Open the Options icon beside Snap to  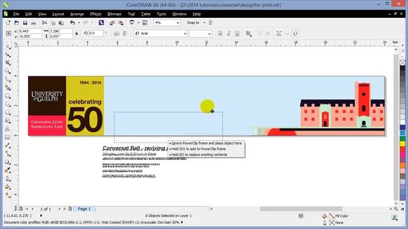click(211, 23)
